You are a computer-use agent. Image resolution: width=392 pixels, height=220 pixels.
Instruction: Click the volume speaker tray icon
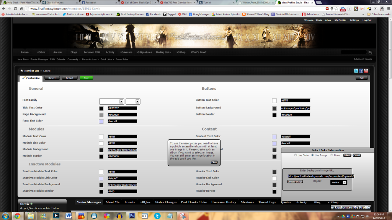[367, 216]
